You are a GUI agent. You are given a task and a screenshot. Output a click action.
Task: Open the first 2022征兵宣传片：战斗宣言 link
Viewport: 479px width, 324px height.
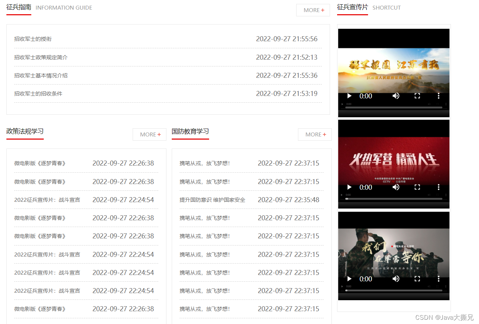pyautogui.click(x=47, y=200)
